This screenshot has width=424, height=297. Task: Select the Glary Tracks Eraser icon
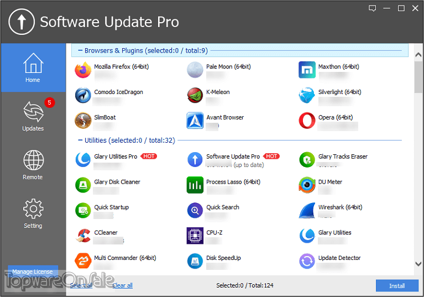307,160
